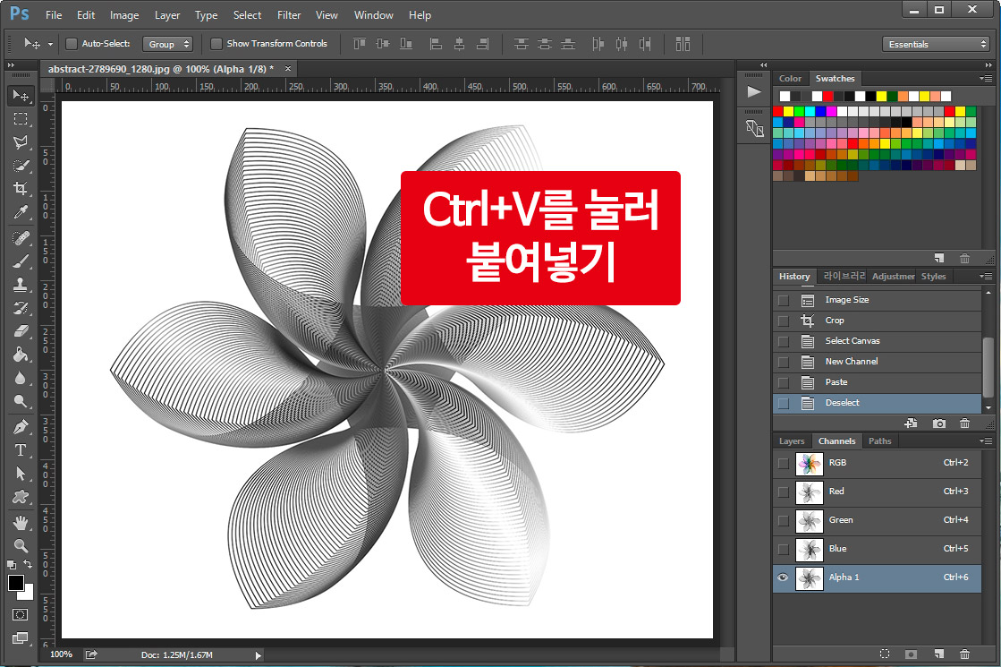Enable Show Transform Controls

[216, 43]
